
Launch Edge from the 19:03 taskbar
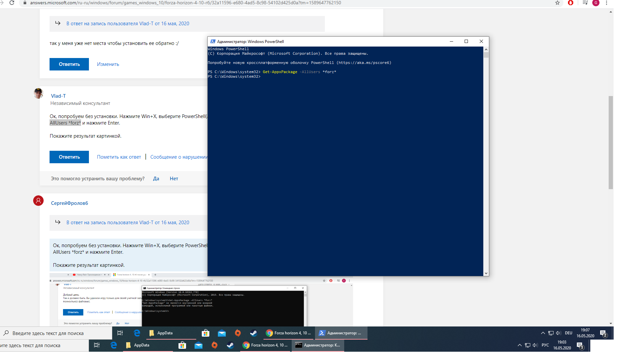tap(114, 345)
